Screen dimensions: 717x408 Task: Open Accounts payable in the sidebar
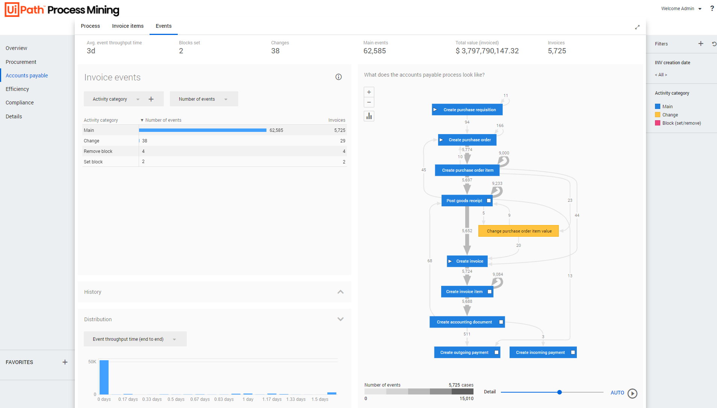(27, 76)
